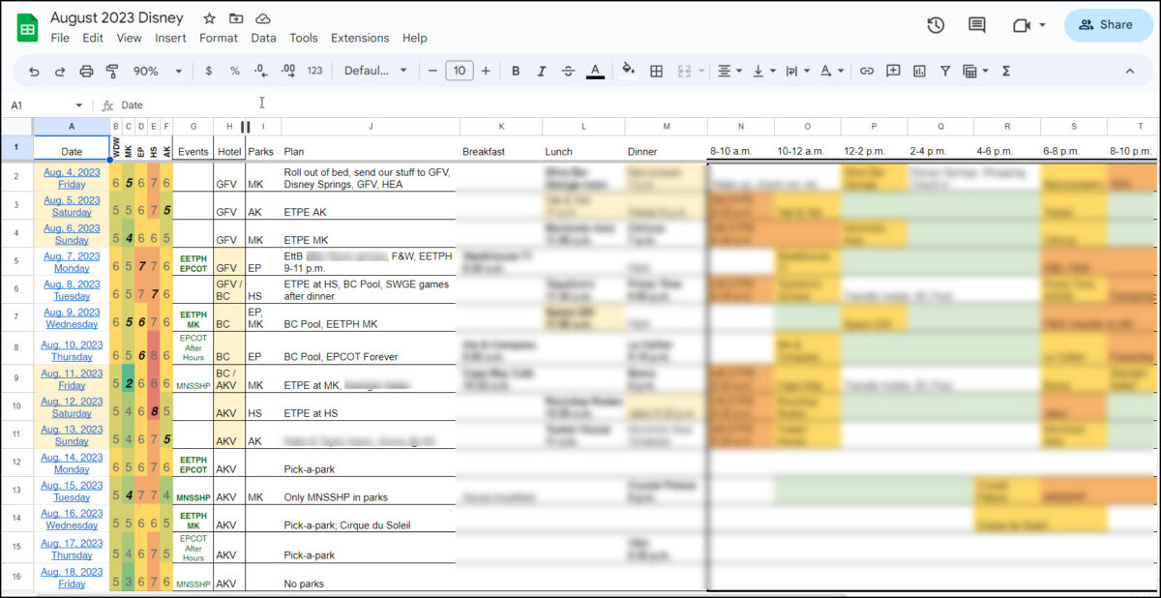Toggle strikethrough formatting
This screenshot has height=598, width=1161.
(568, 71)
